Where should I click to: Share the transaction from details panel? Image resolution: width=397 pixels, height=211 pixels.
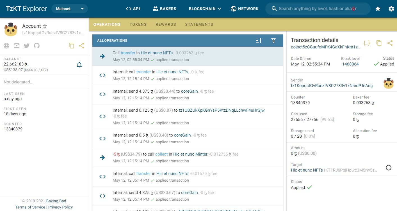[390, 43]
